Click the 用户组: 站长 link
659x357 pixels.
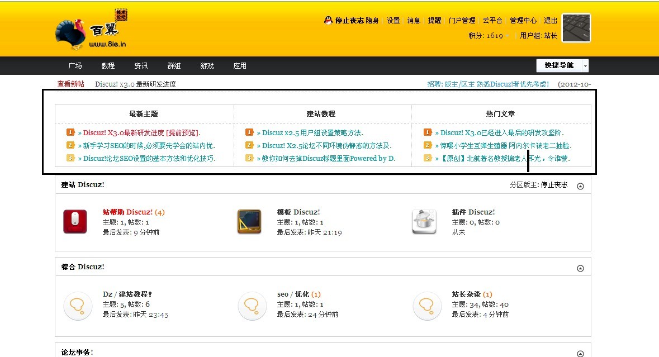tap(539, 36)
